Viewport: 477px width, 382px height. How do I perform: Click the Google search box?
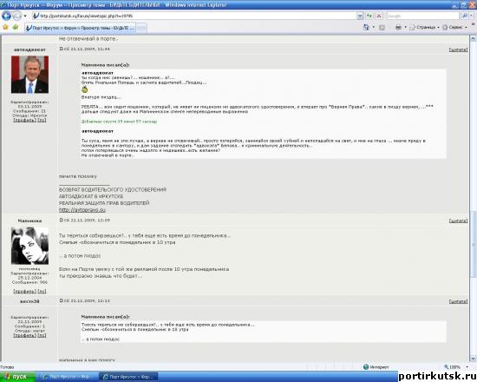(x=423, y=16)
